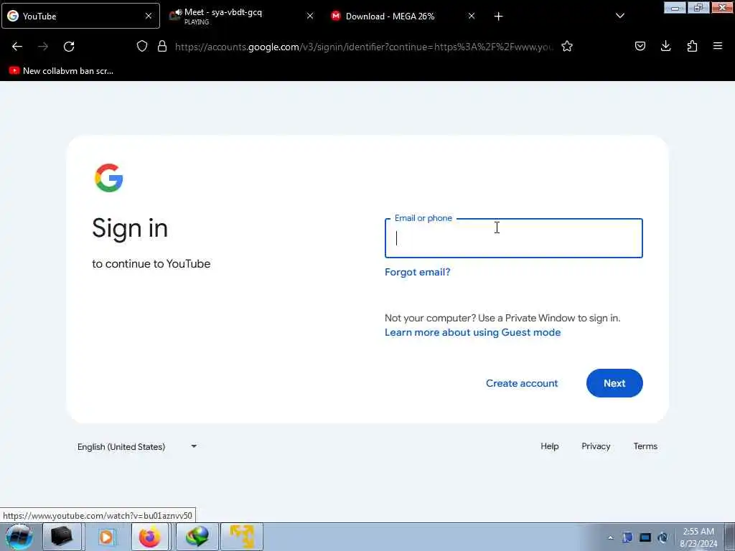Viewport: 735px width, 551px height.
Task: Close the YouTube tab
Action: point(149,16)
